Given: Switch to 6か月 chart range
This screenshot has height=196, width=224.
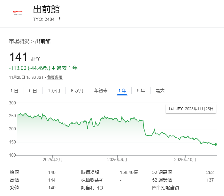Looking at the screenshot, I should pos(77,91).
